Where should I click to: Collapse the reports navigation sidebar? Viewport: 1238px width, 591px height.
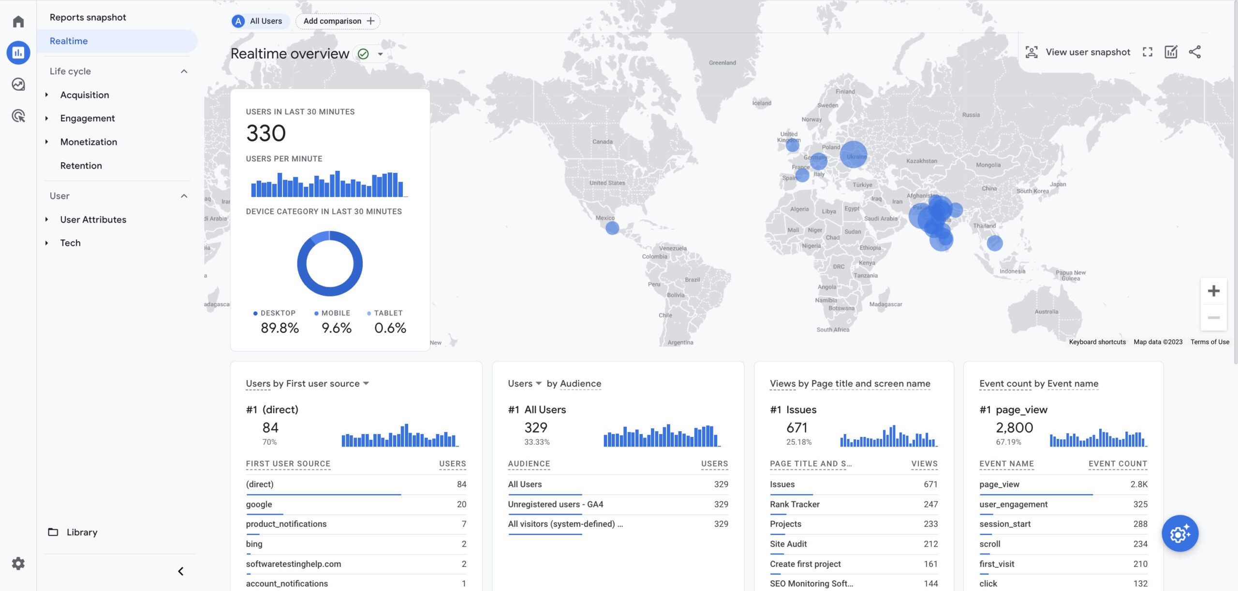tap(180, 571)
